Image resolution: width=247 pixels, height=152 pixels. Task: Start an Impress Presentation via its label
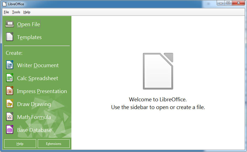42,91
